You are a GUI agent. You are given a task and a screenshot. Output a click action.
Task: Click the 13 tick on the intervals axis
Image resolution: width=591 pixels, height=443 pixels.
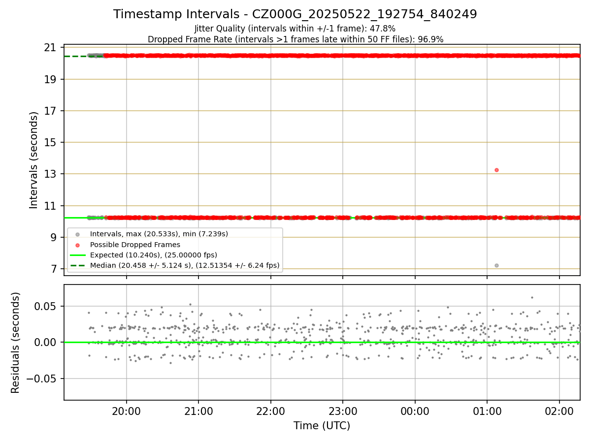click(50, 174)
